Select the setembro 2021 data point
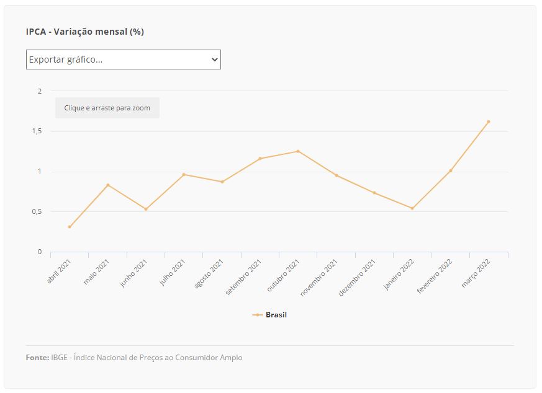The image size is (542, 393). pyautogui.click(x=260, y=159)
